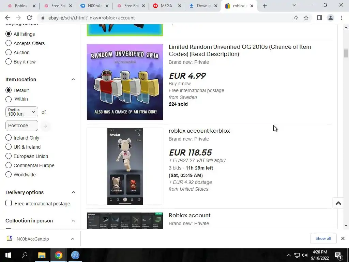The image size is (349, 262).
Task: Open korblox Avatar listing thumbnail
Action: pos(125,166)
